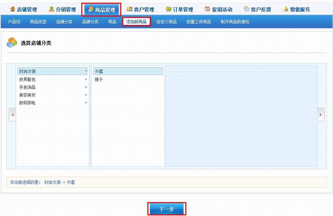
Task: Click the box icon beside 商品管理
Action: 91,9
